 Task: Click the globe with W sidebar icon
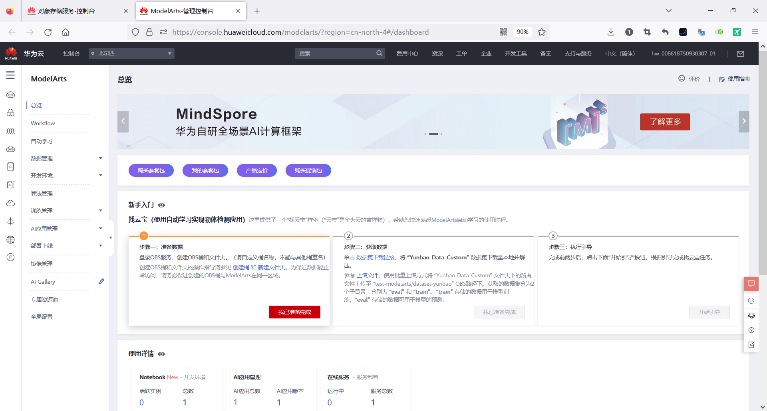11,239
